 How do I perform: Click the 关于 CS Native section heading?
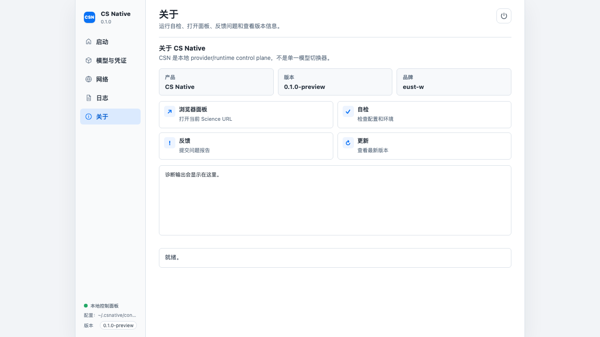182,48
